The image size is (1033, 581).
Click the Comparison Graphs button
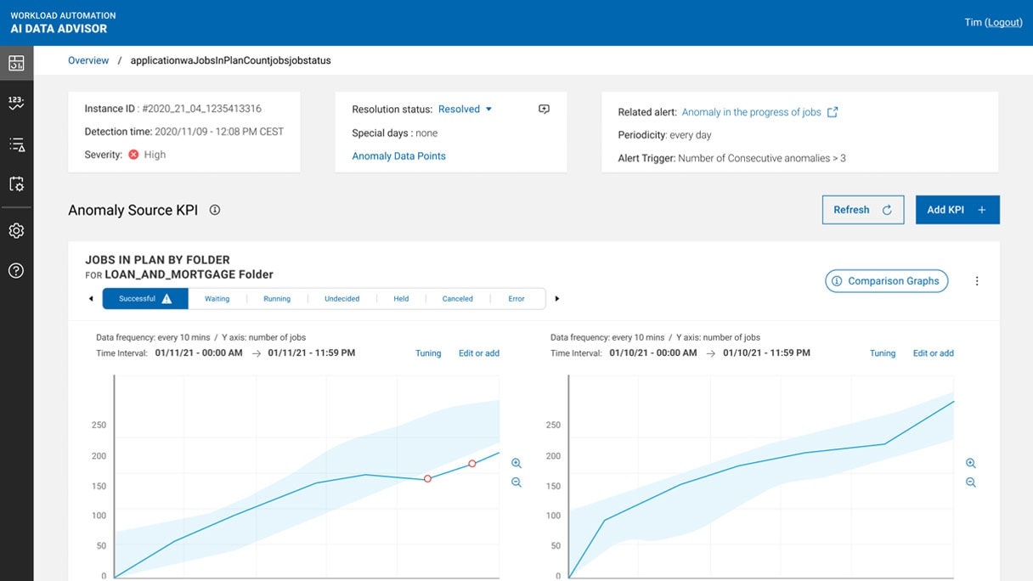pyautogui.click(x=886, y=280)
